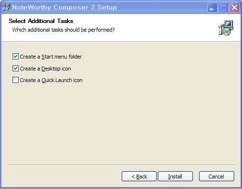Click the 'Create a Desktop icon' label
242x189 pixels.
coord(45,69)
